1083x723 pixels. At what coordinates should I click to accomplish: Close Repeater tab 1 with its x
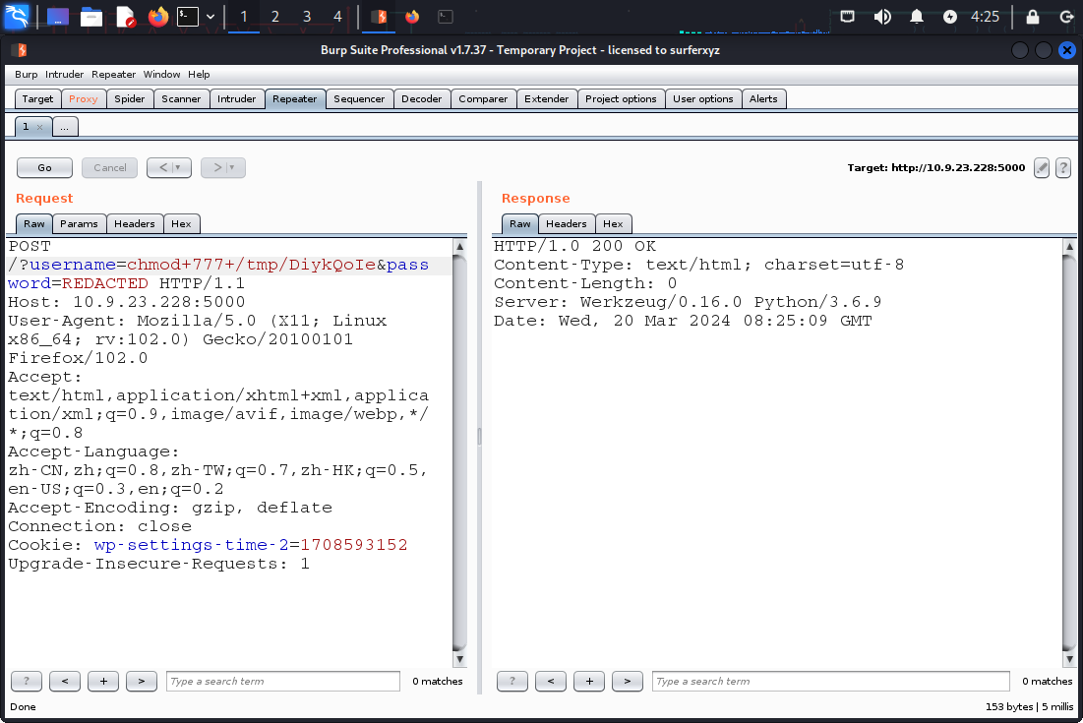click(40, 127)
